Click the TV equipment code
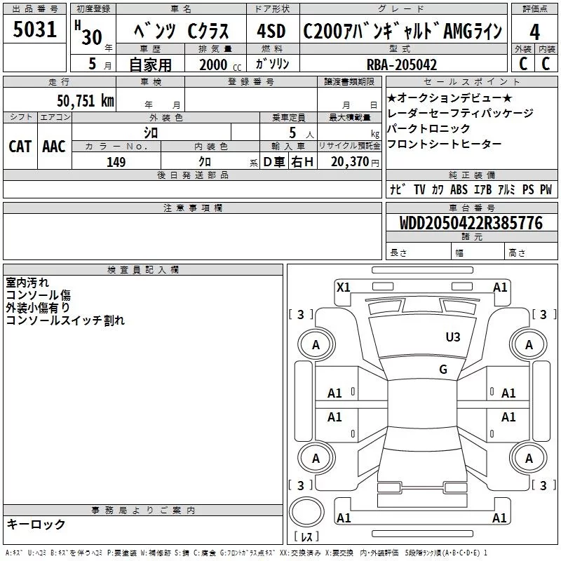The image size is (561, 561). click(x=419, y=189)
